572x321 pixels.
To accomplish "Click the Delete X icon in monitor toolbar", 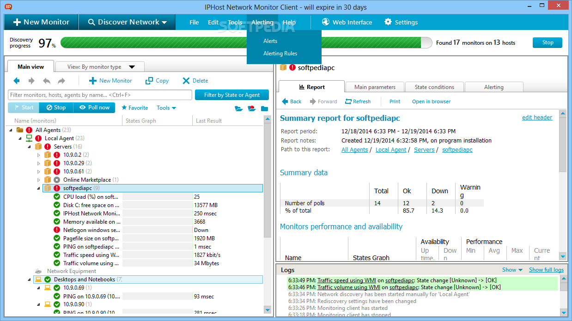I will (186, 81).
